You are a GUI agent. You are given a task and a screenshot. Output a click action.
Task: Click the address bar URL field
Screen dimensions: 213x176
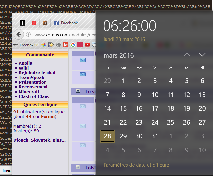(63, 35)
